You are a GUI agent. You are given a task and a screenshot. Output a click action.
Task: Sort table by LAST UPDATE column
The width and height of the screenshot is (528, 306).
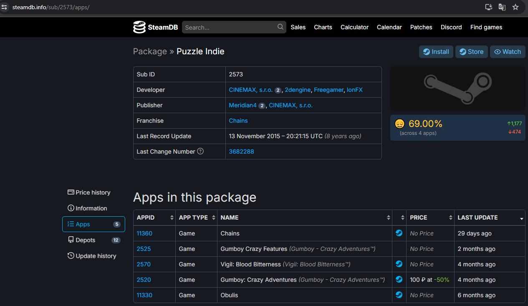489,217
